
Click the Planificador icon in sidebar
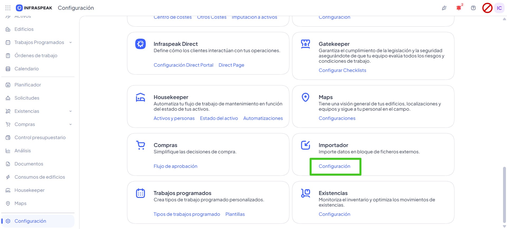(8, 85)
